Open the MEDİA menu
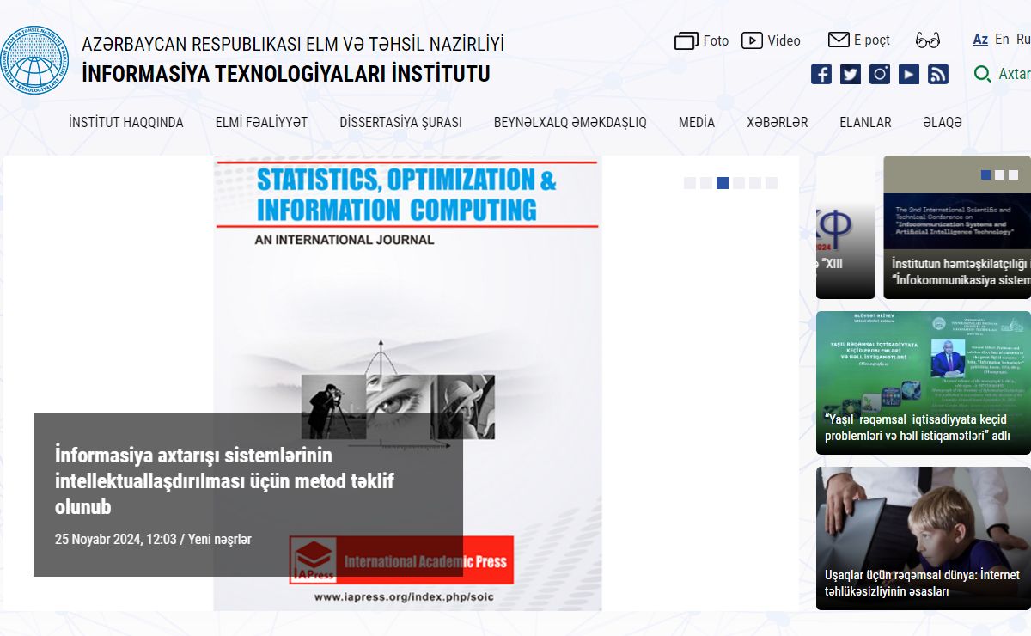 (x=697, y=123)
